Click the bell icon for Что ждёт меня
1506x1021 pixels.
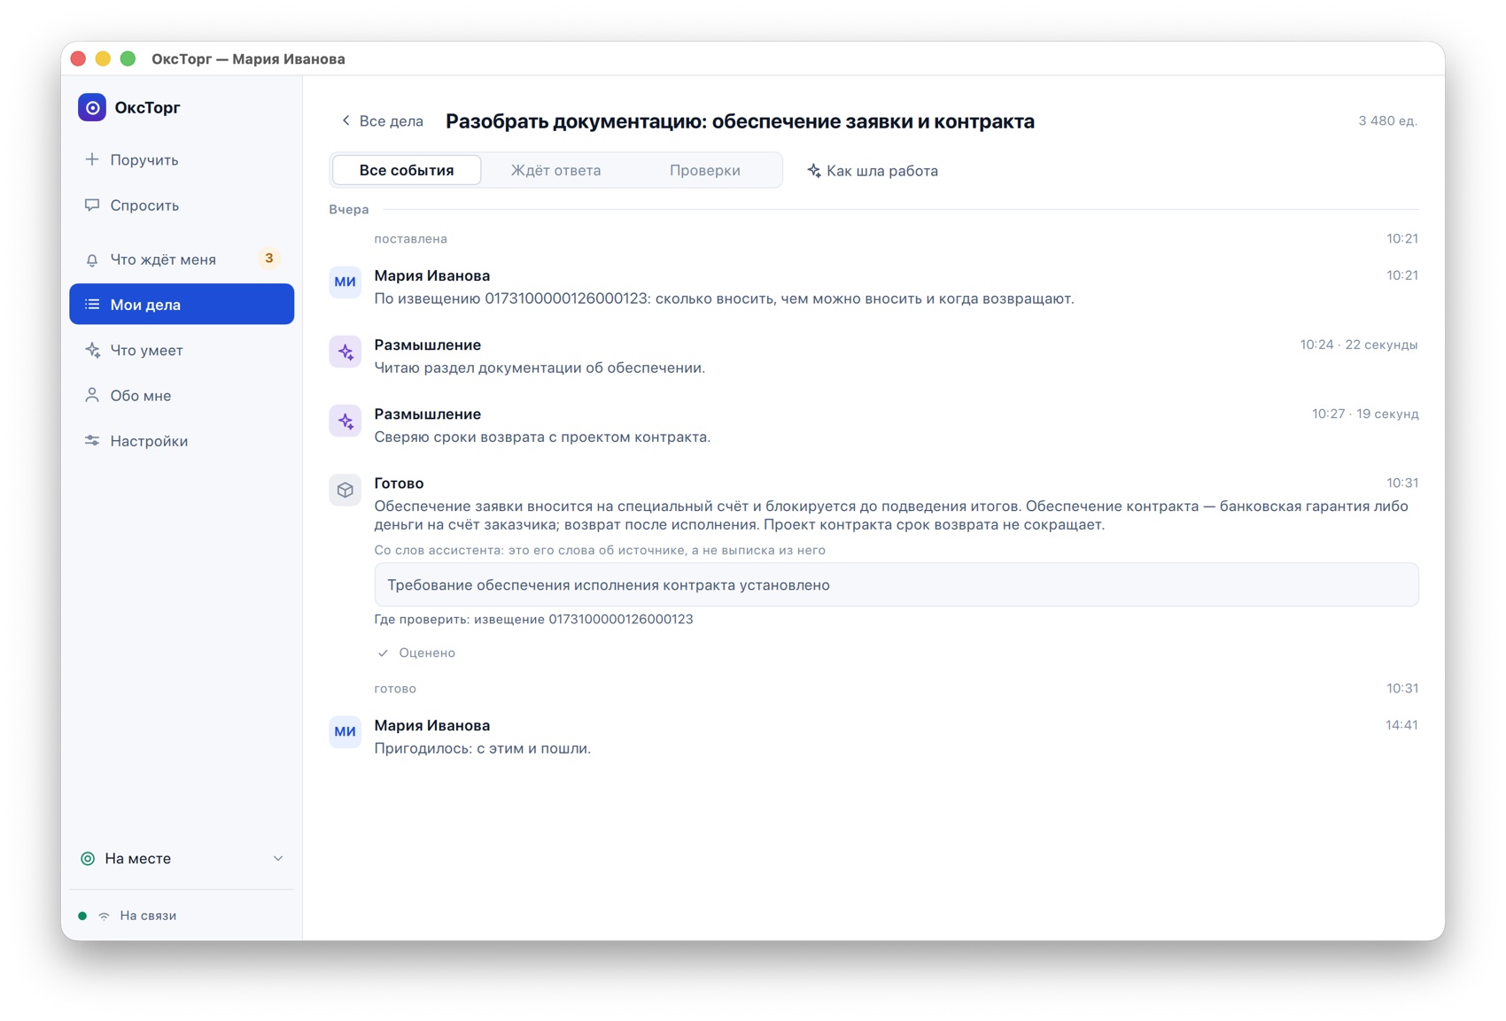92,259
